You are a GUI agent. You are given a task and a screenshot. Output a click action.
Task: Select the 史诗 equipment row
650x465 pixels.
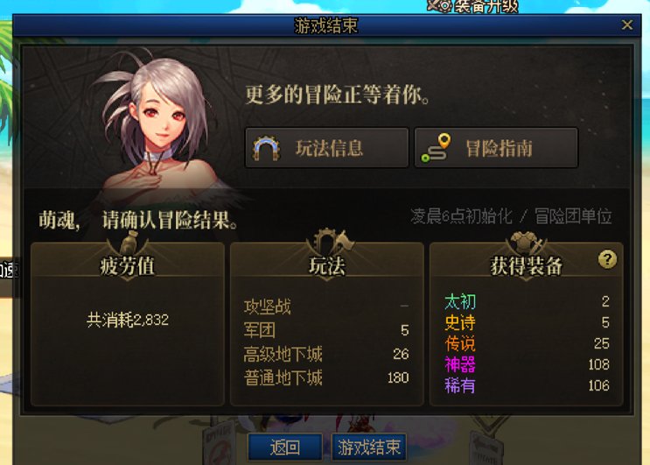tap(527, 322)
